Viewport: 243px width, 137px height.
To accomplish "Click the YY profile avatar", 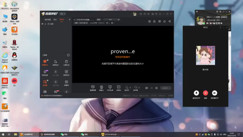I will pos(200,20).
